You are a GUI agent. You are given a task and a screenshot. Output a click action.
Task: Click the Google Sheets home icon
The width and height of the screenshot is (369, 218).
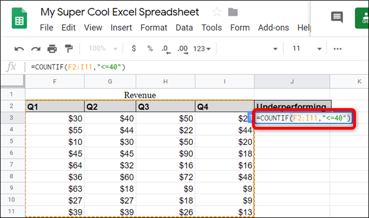click(x=19, y=18)
